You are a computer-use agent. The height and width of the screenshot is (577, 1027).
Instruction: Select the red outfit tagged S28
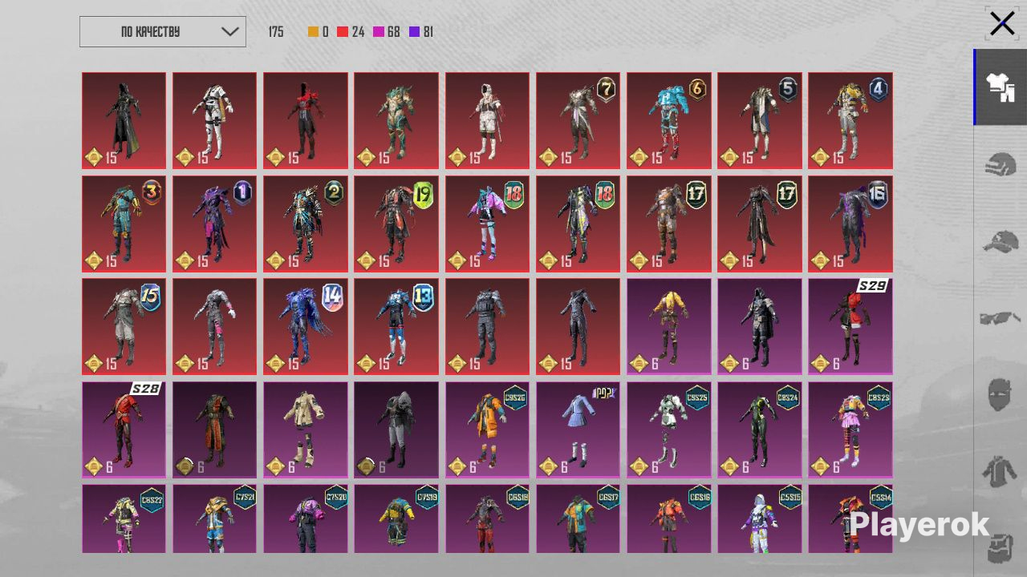click(x=124, y=430)
